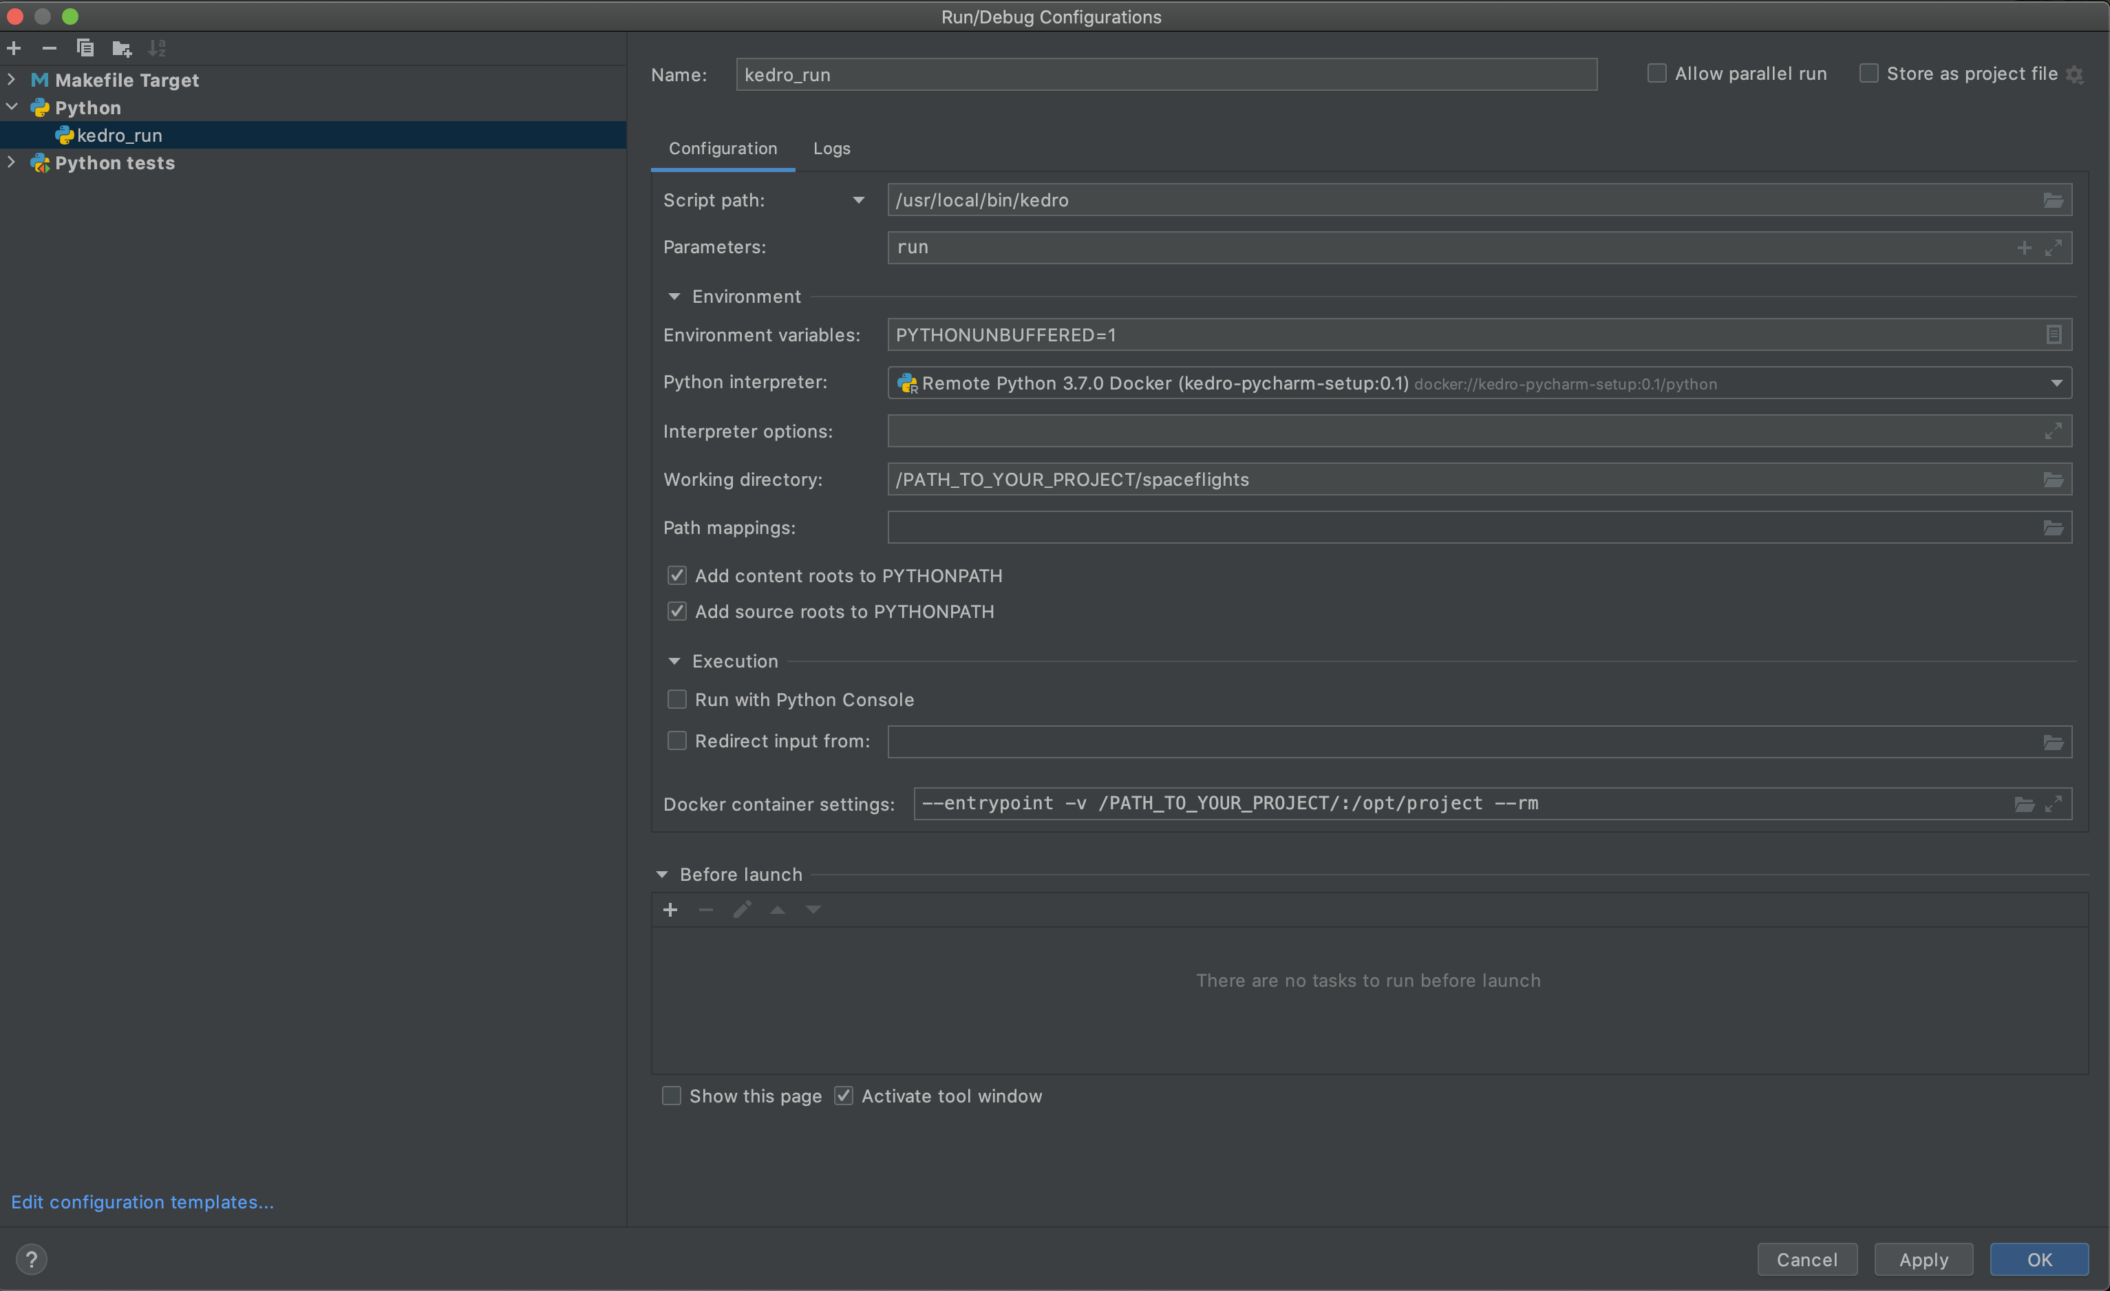This screenshot has width=2110, height=1291.
Task: Open the help question mark button
Action: click(x=32, y=1259)
